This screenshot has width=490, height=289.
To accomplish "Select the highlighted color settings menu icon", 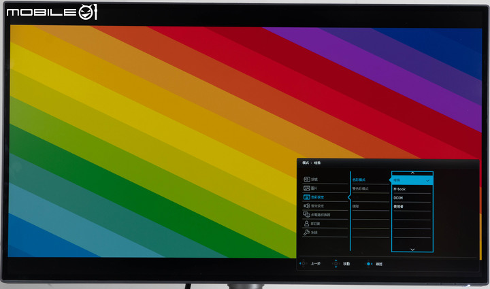I will coord(306,197).
